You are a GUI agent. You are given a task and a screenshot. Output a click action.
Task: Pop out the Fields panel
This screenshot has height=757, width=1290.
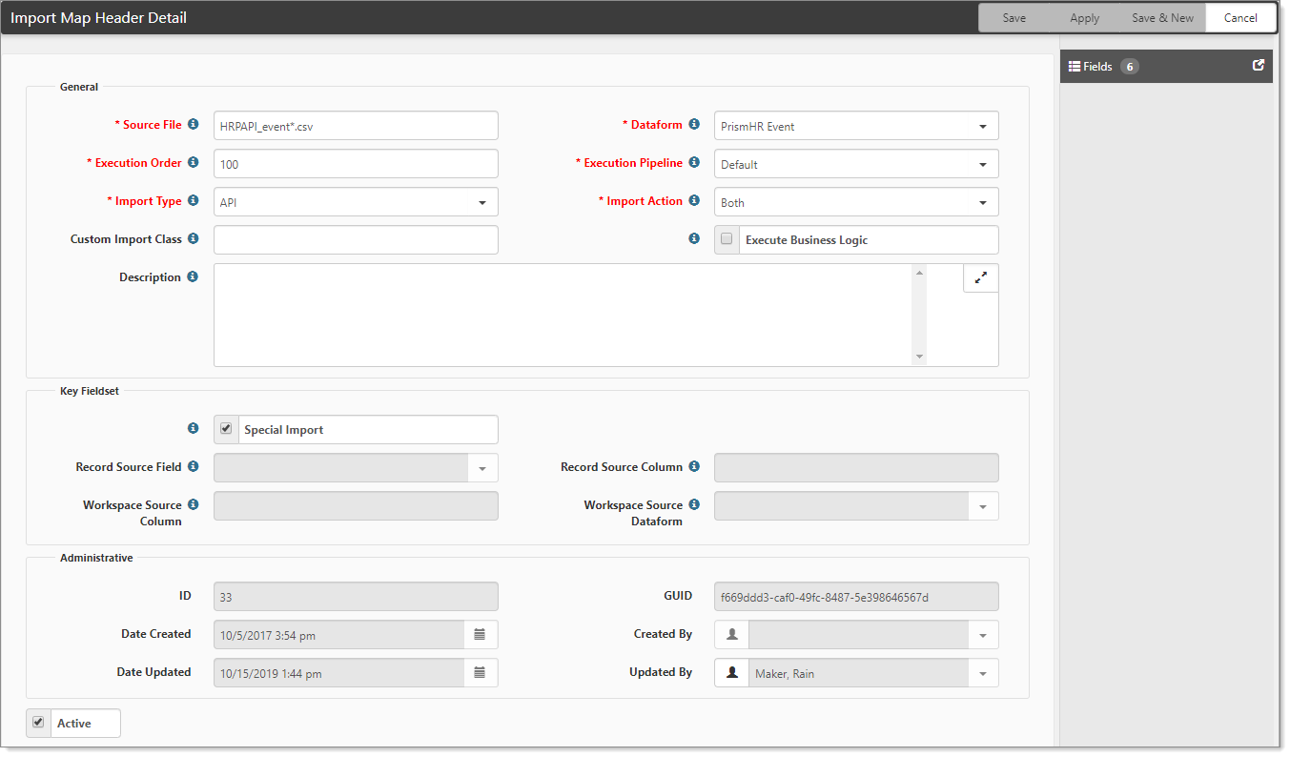tap(1259, 66)
